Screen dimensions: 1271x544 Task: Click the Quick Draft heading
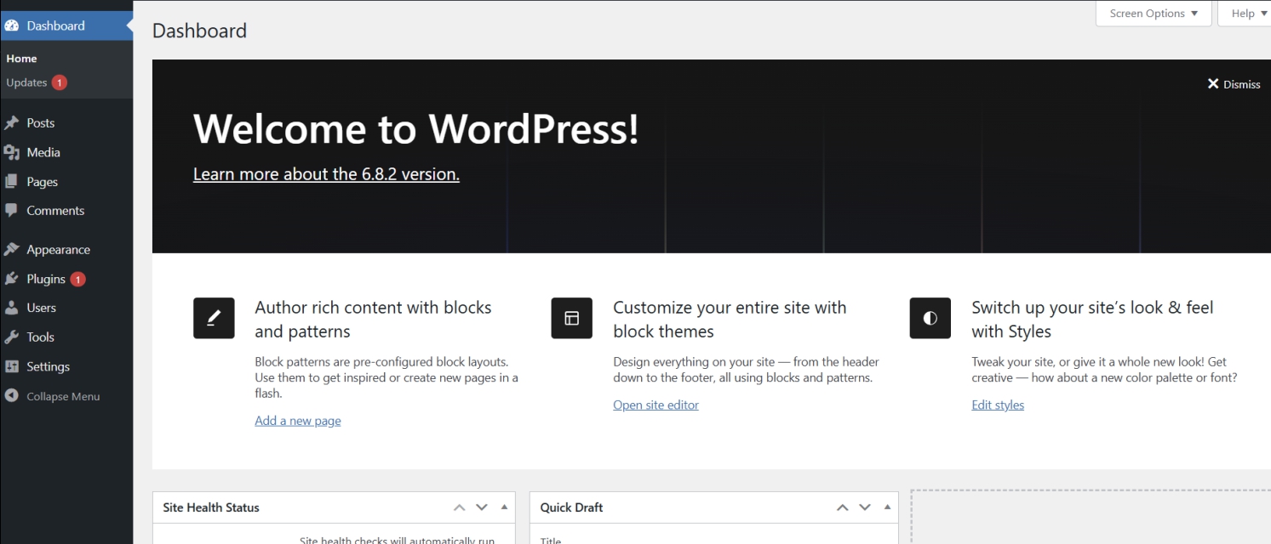point(571,507)
